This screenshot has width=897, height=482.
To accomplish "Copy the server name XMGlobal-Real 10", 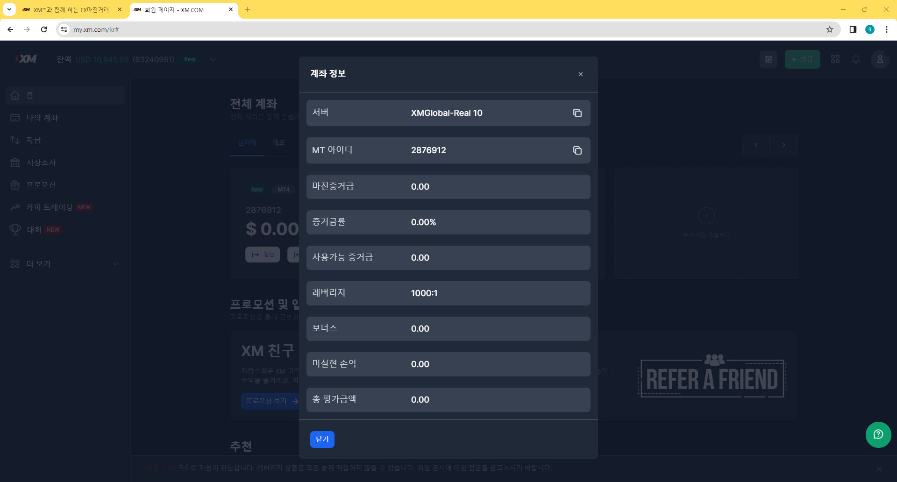I will point(577,113).
